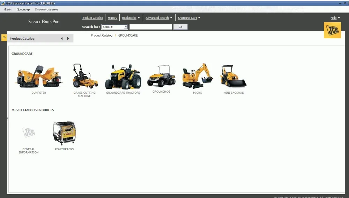Click the GENERAL INFORMATION label
Image resolution: width=349 pixels, height=198 pixels.
coord(29,151)
